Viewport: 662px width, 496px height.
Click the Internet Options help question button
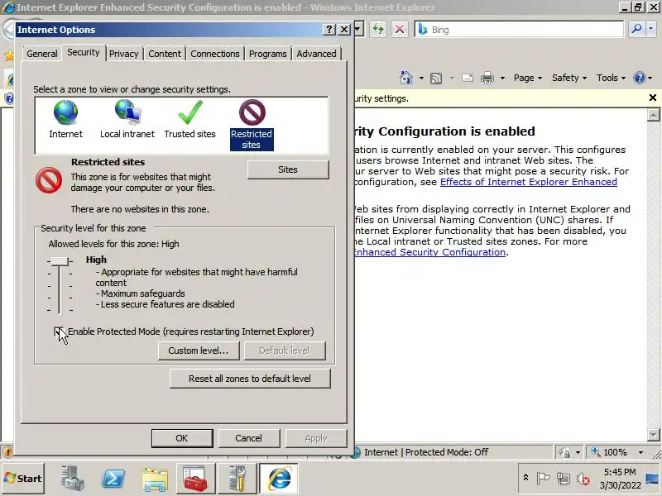click(x=329, y=30)
